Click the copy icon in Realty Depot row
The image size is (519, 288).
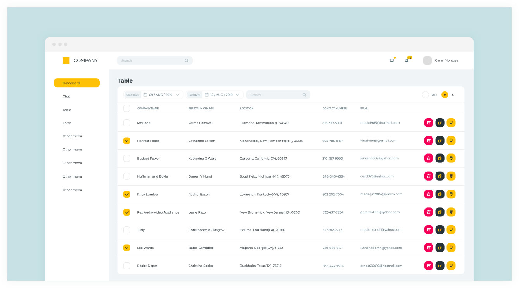pyautogui.click(x=440, y=266)
